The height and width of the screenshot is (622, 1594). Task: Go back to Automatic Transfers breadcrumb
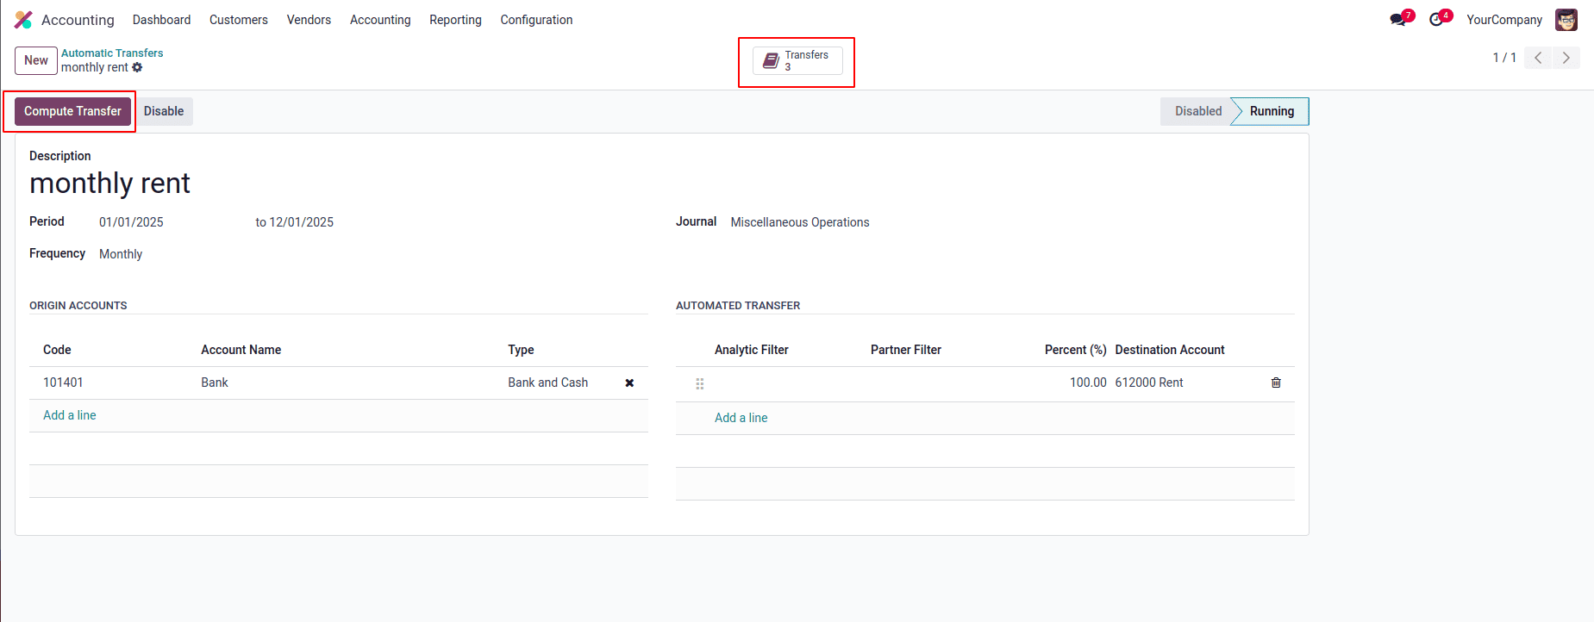coord(112,53)
